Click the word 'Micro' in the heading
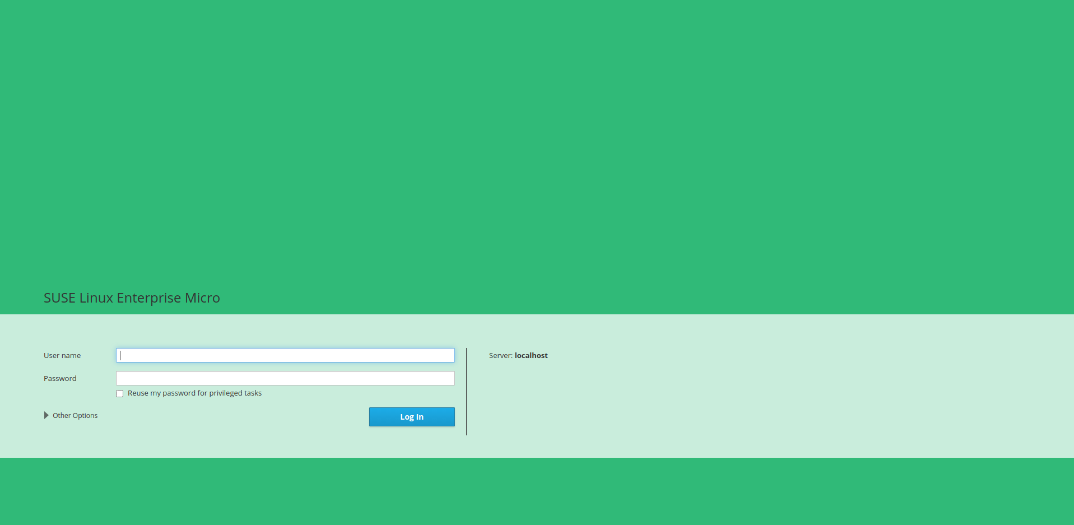The height and width of the screenshot is (525, 1074). point(202,298)
